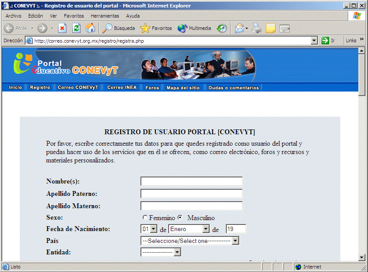Click the vertical scrollbar thumb
This screenshot has height=272, width=368.
pos(362,75)
